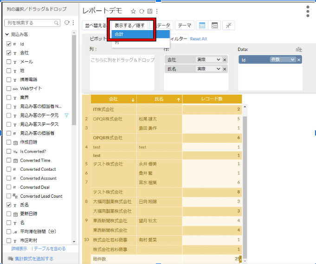Uncheck the Id column checkbox
The height and width of the screenshot is (264, 316).
pyautogui.click(x=9, y=44)
